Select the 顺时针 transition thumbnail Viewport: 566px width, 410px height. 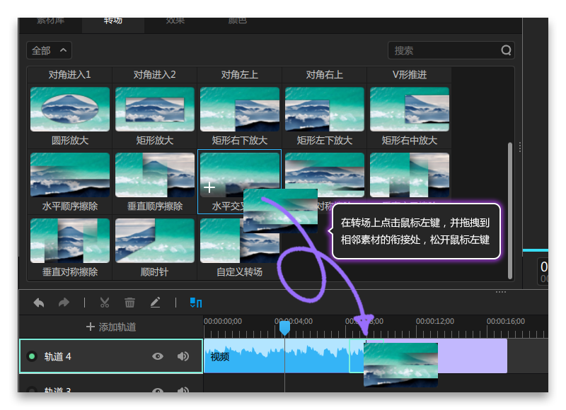pyautogui.click(x=154, y=240)
